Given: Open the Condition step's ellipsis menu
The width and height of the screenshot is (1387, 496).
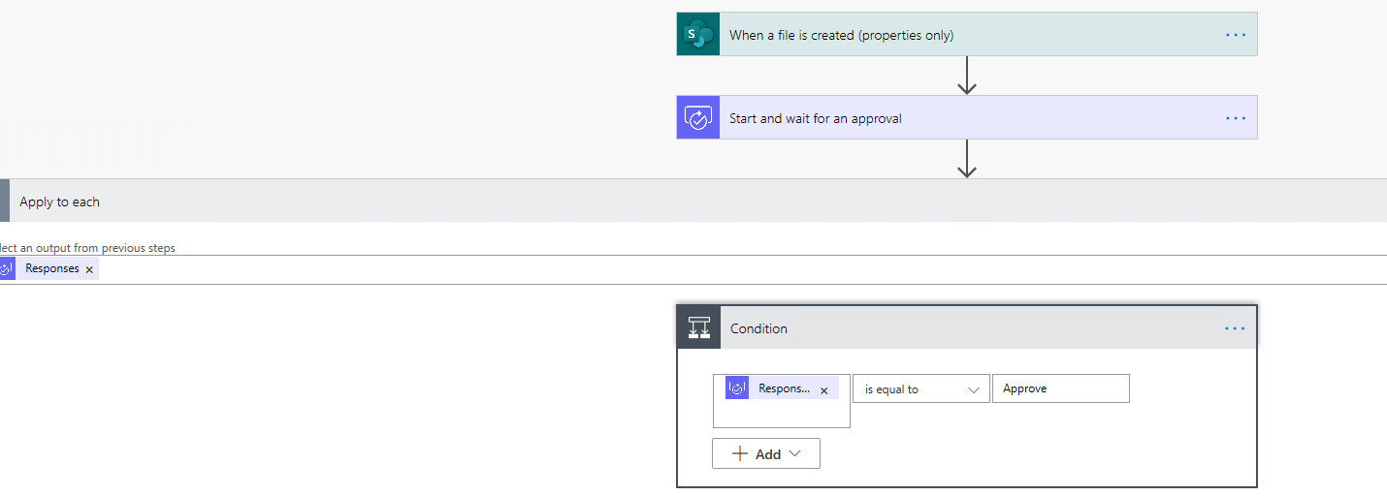Looking at the screenshot, I should [1235, 328].
